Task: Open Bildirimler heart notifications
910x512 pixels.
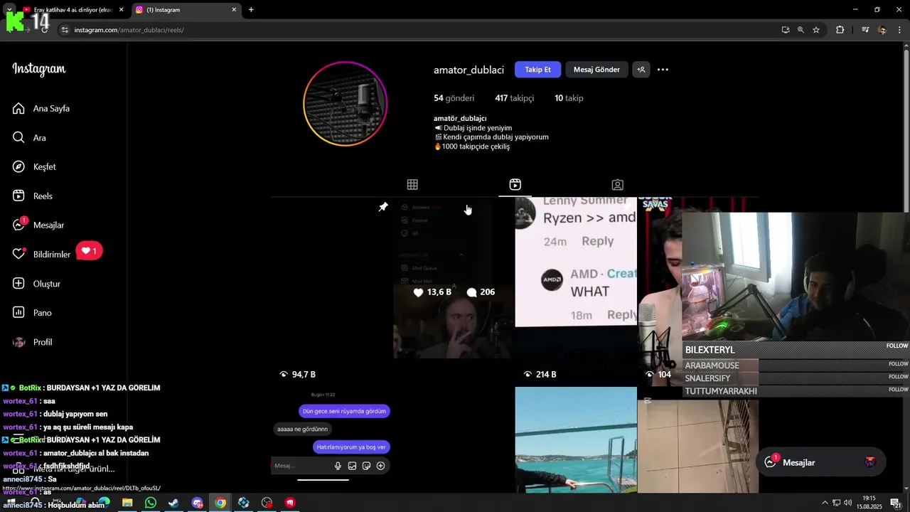Action: [42, 255]
